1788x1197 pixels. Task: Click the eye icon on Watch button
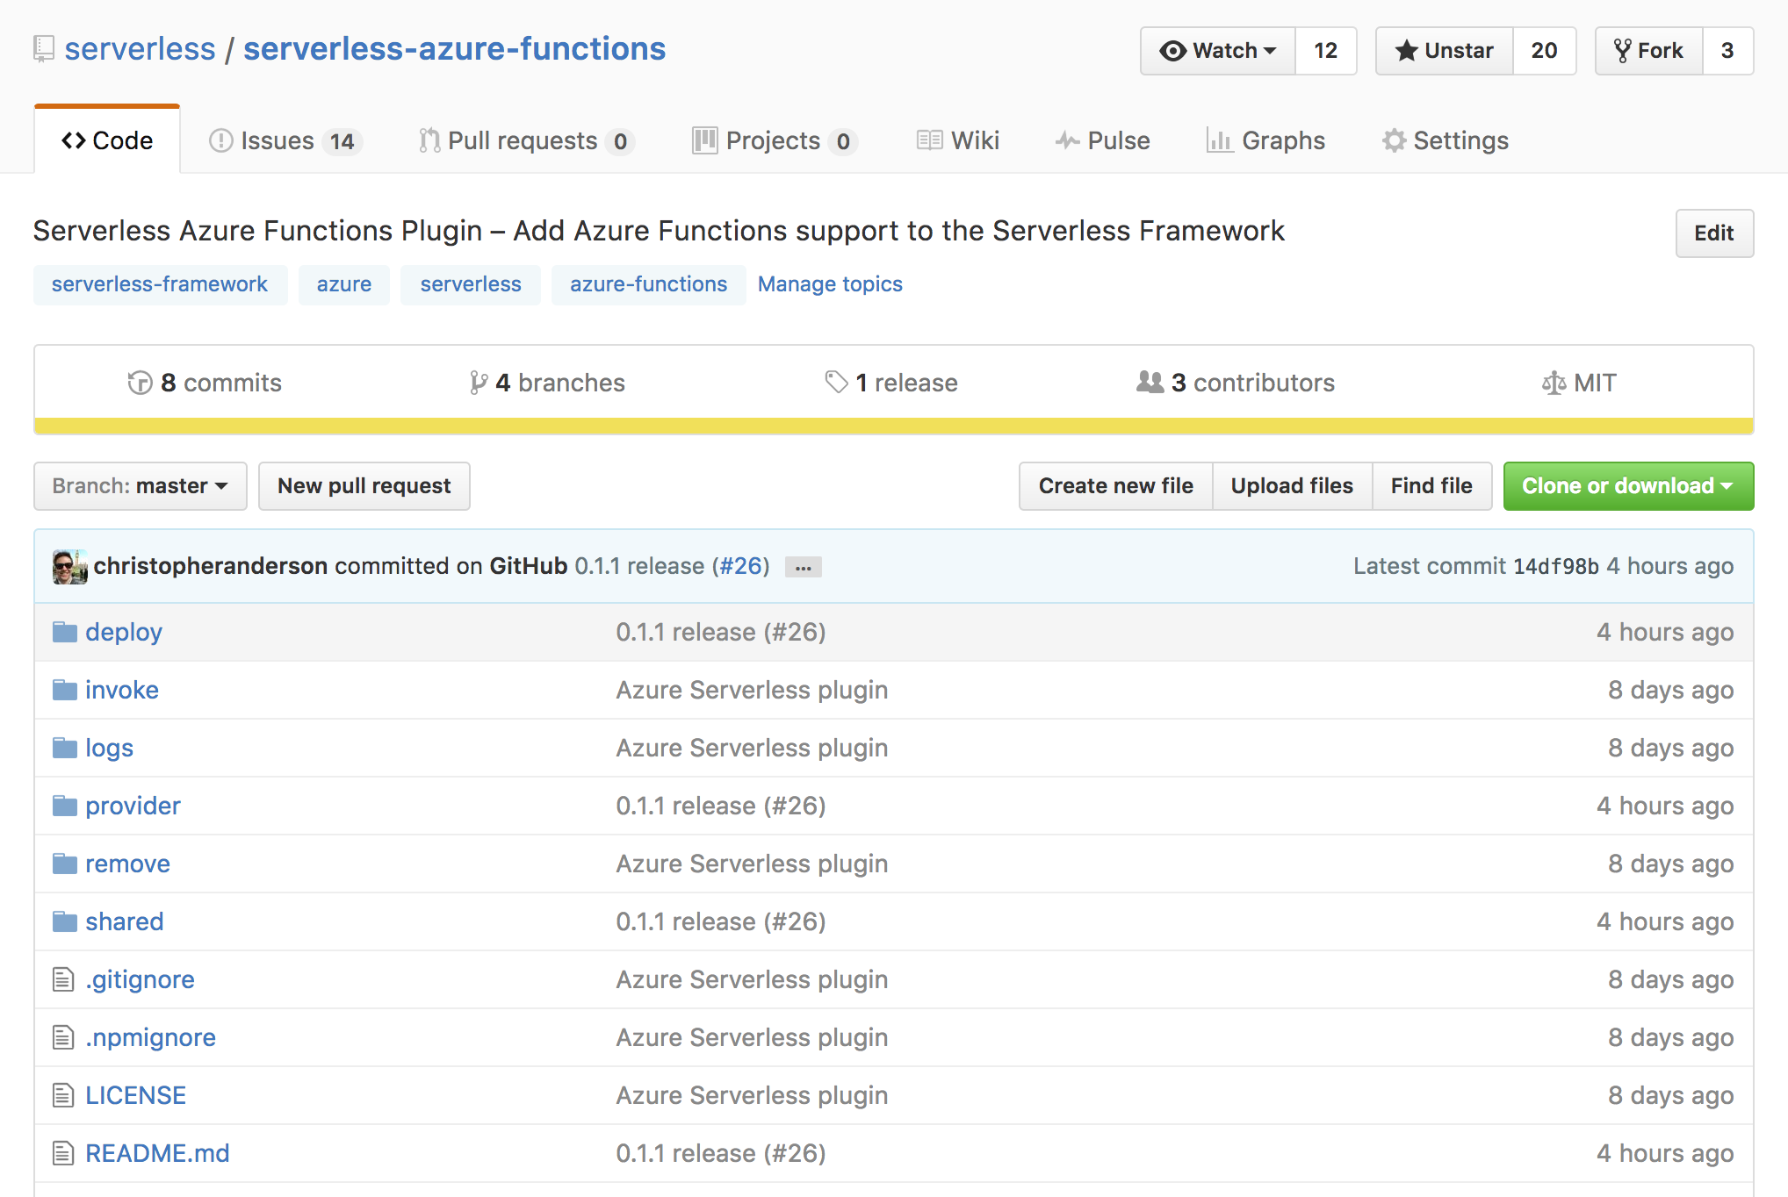pos(1172,51)
